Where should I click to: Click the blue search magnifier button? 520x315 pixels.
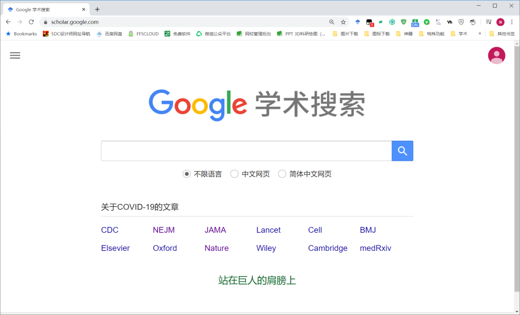point(402,151)
